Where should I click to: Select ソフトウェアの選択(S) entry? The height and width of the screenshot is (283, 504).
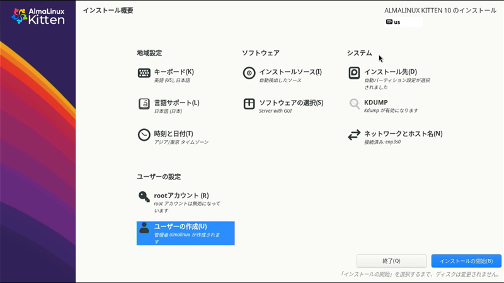(290, 103)
